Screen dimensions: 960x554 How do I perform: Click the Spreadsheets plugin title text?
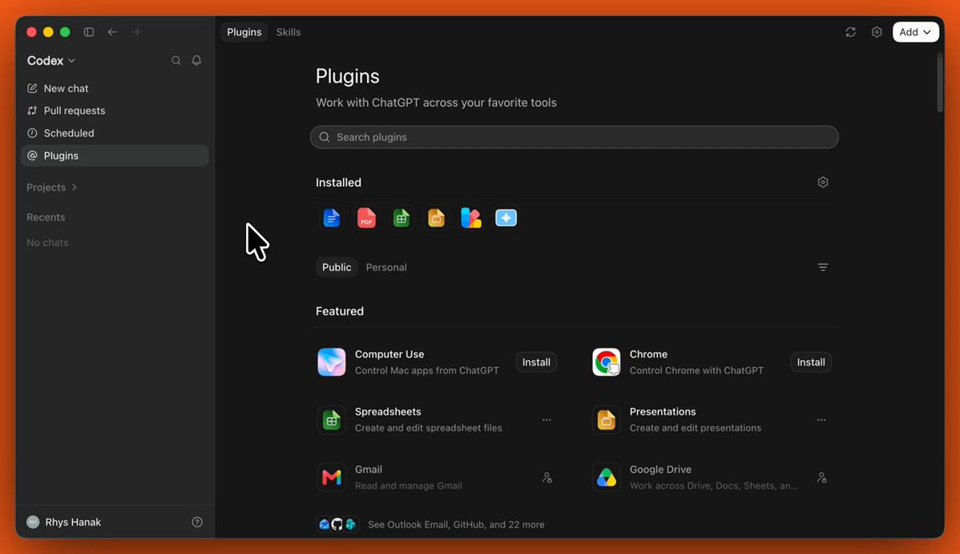point(388,412)
